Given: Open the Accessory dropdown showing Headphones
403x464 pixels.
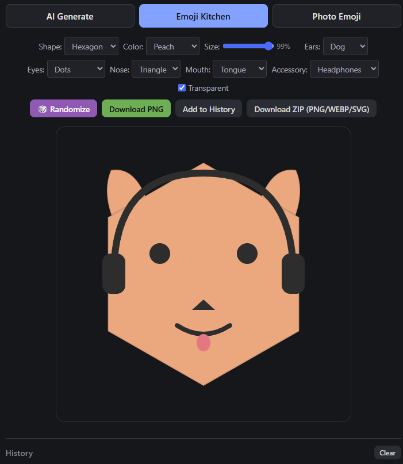Looking at the screenshot, I should (x=344, y=69).
